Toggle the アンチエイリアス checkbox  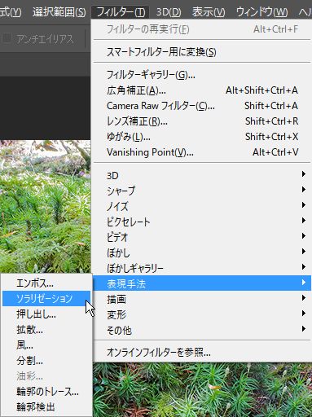[x=7, y=38]
